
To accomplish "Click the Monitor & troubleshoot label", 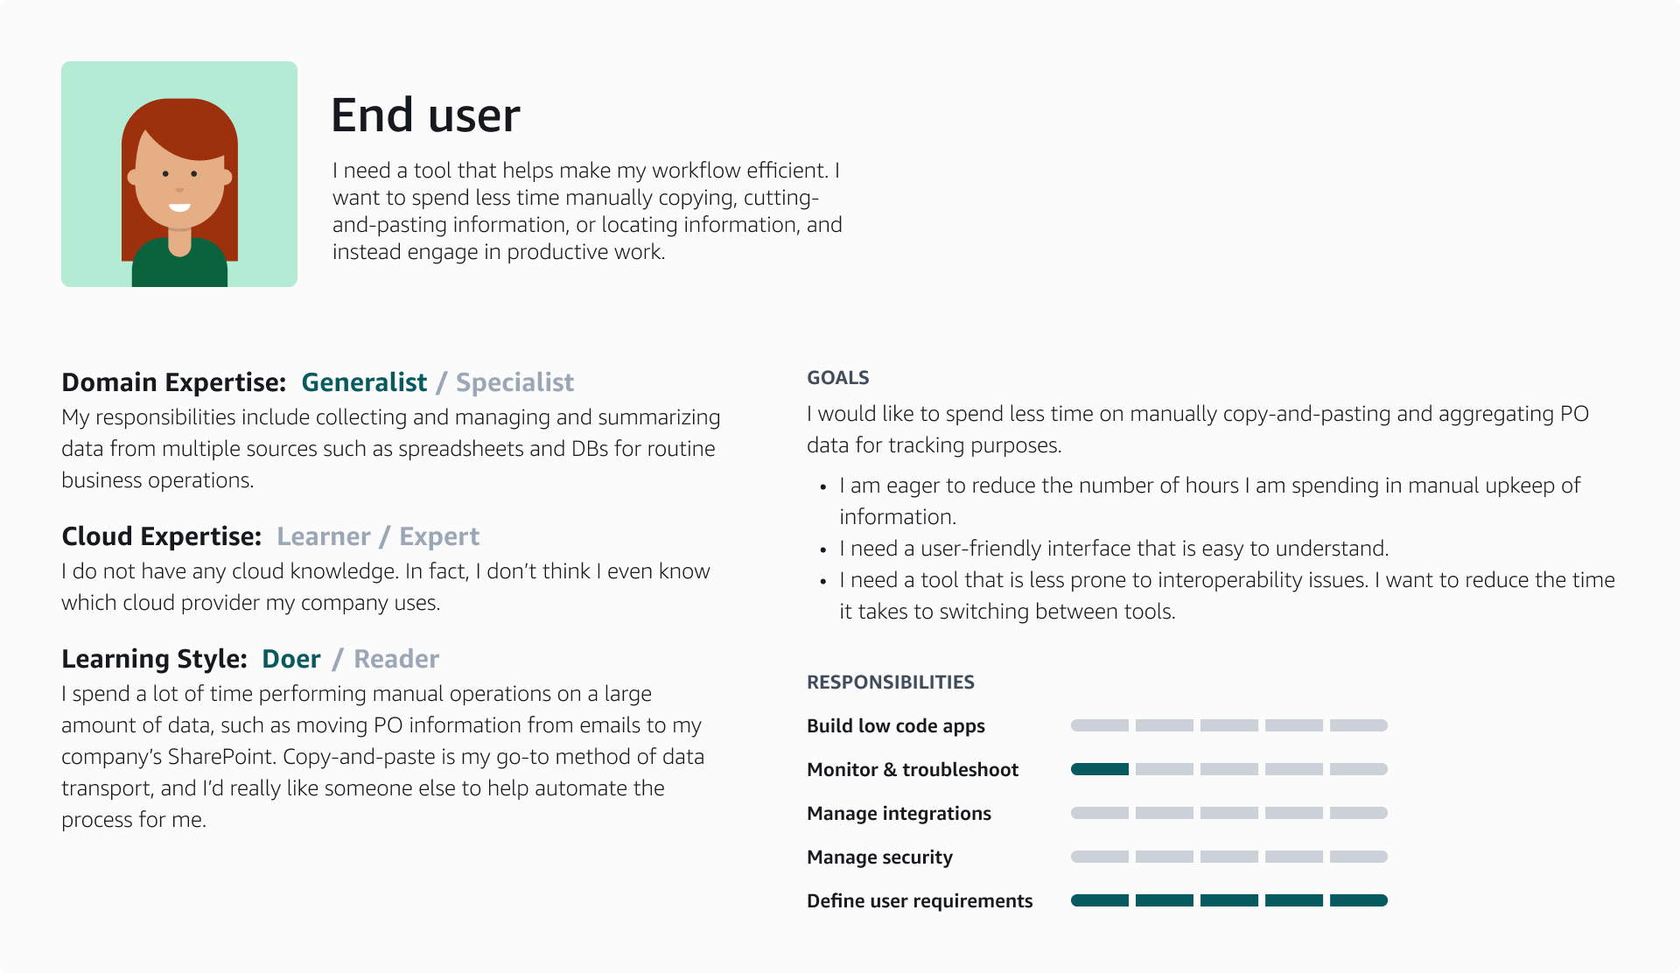I will click(x=913, y=769).
